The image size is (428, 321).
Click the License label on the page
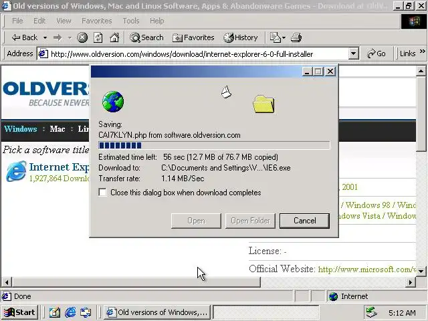265,251
